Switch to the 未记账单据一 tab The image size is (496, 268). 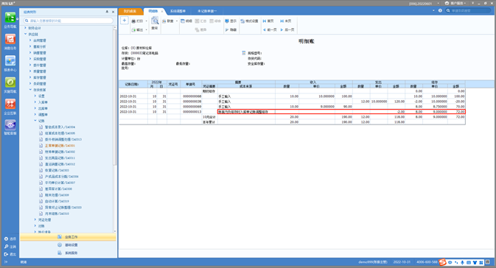tap(207, 11)
